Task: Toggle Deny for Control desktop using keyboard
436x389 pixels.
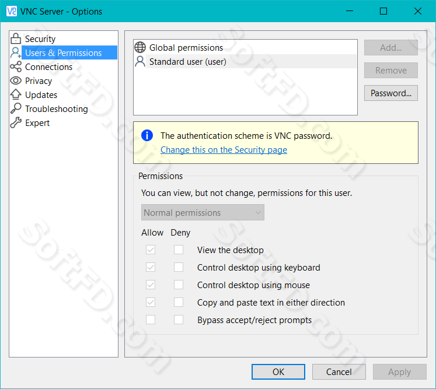Action: [179, 267]
